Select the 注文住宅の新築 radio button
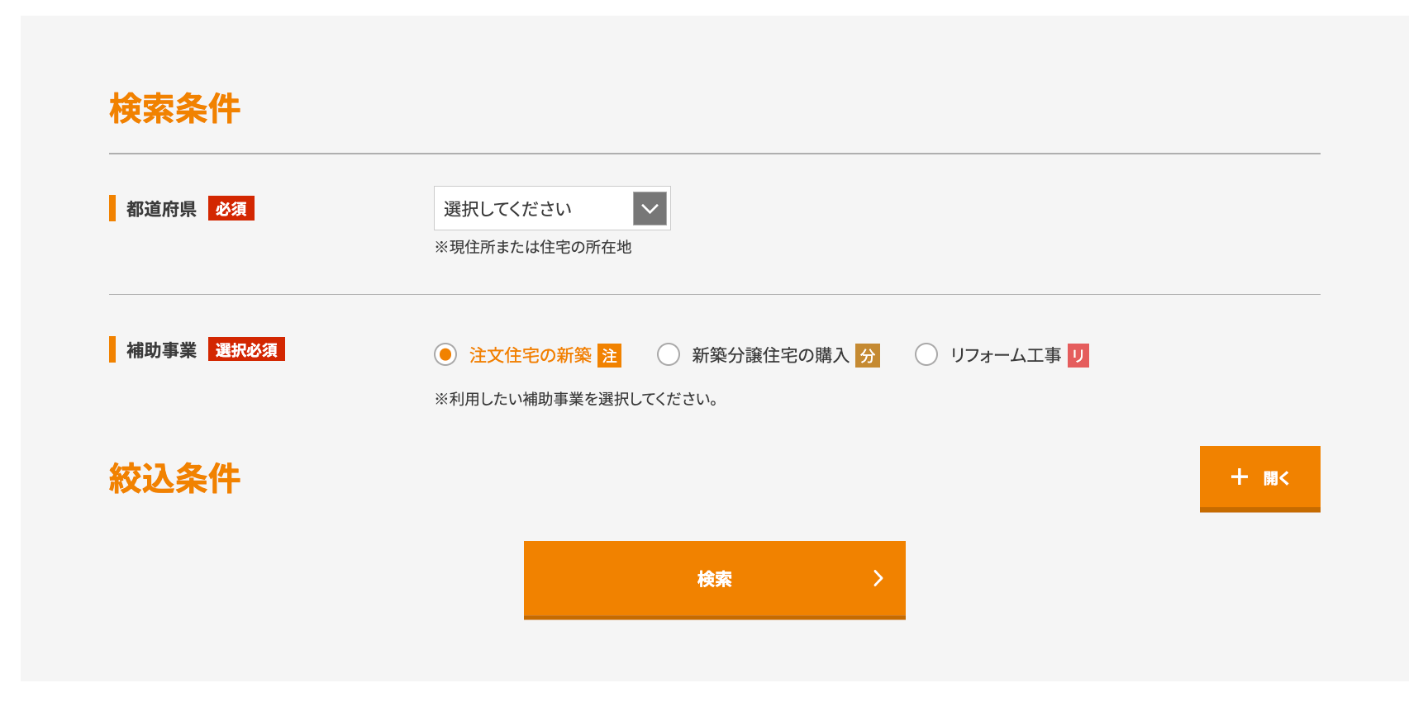1428x702 pixels. click(x=445, y=354)
